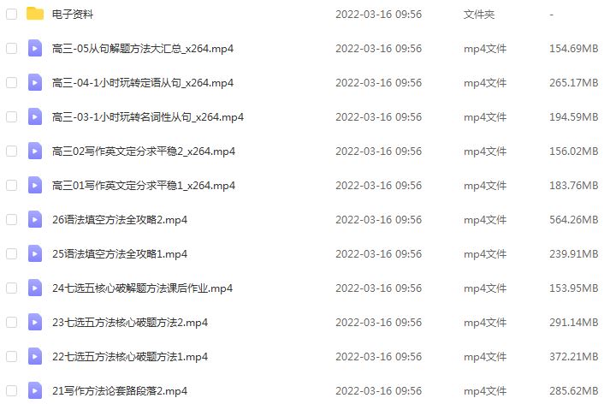Click video icon beside 24七选五核心破解题方法课后作业.mp4
The width and height of the screenshot is (616, 404).
(x=35, y=288)
